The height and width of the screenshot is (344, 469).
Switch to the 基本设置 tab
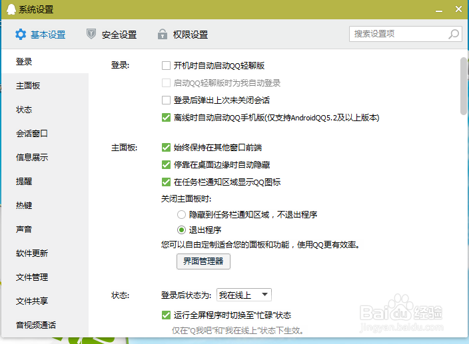[x=41, y=35]
